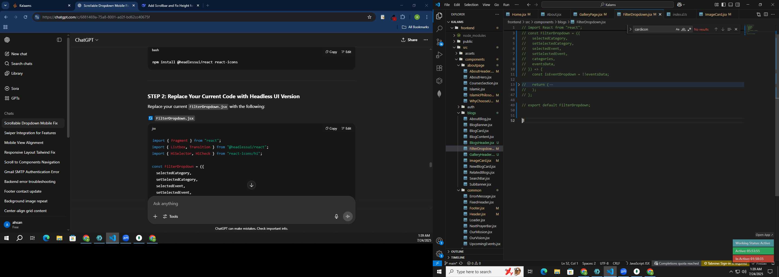Open Windows Start button beside search box

[x=439, y=272]
